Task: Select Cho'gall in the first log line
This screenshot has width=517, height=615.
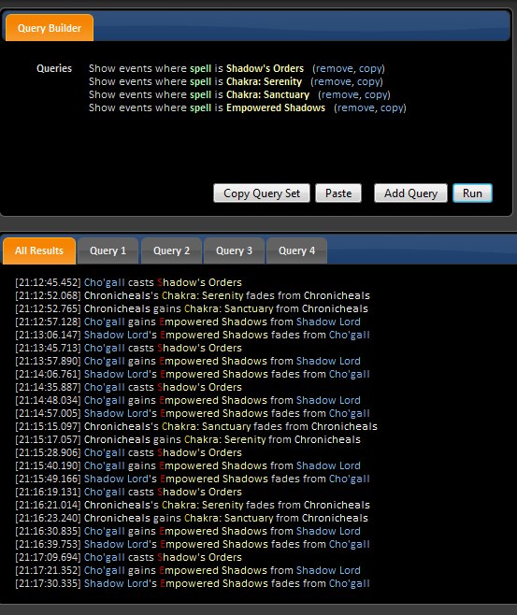Action: tap(105, 282)
